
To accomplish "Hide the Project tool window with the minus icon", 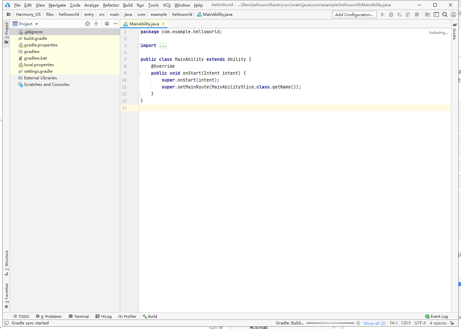I will pos(116,24).
